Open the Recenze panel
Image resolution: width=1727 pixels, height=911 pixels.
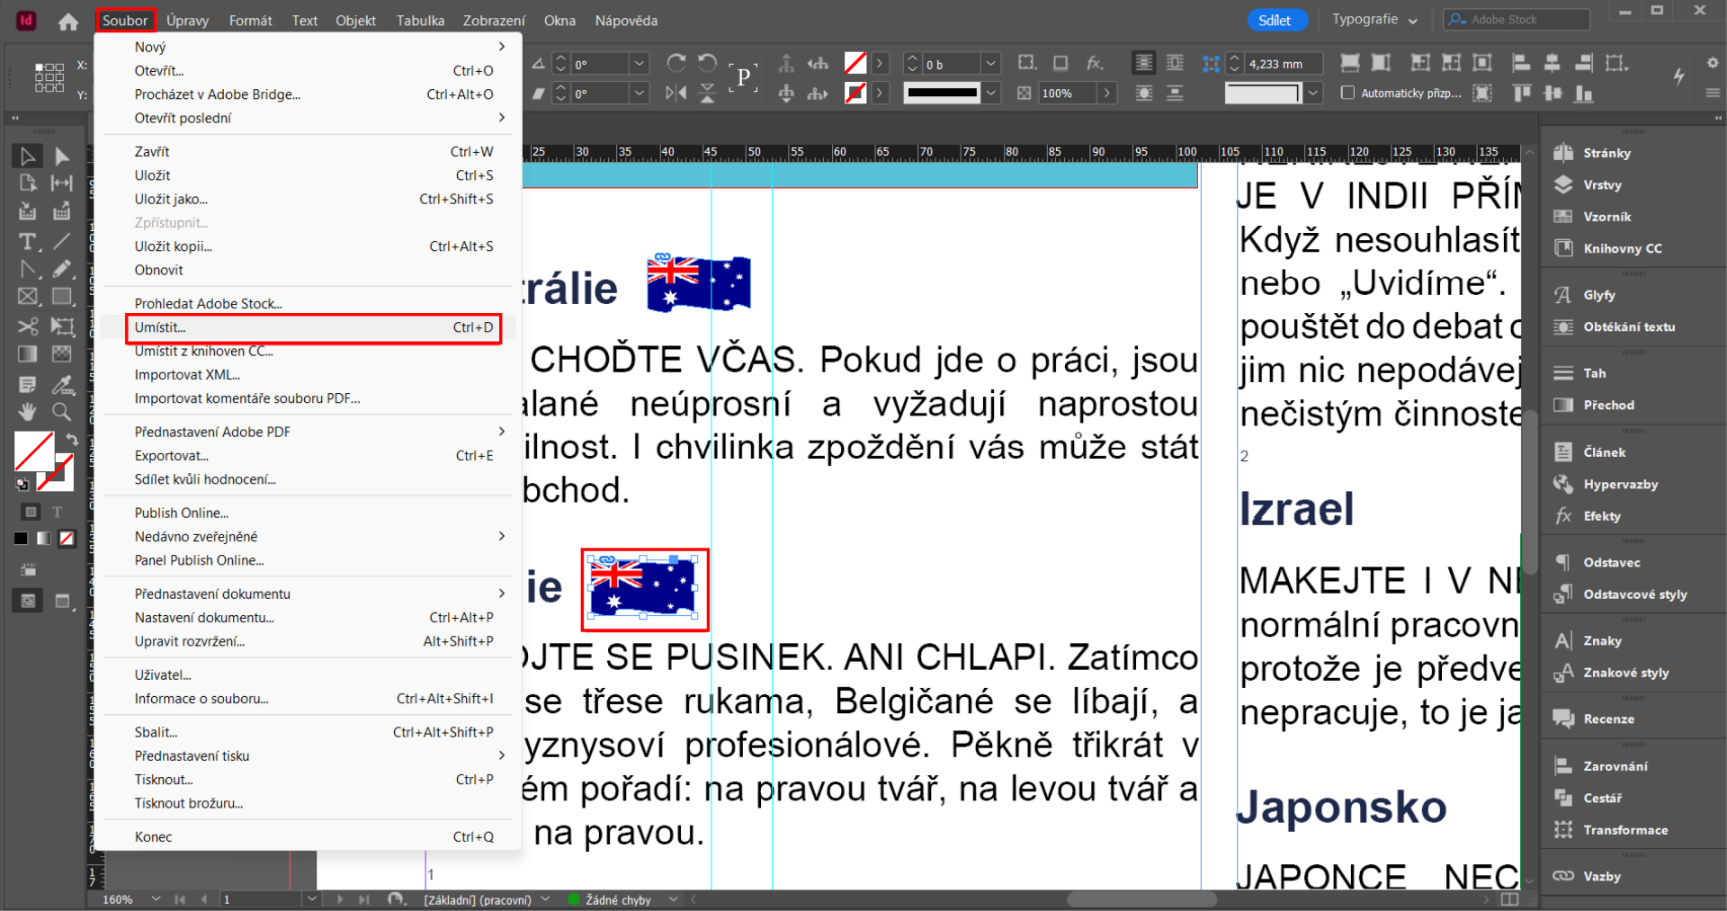coord(1609,719)
